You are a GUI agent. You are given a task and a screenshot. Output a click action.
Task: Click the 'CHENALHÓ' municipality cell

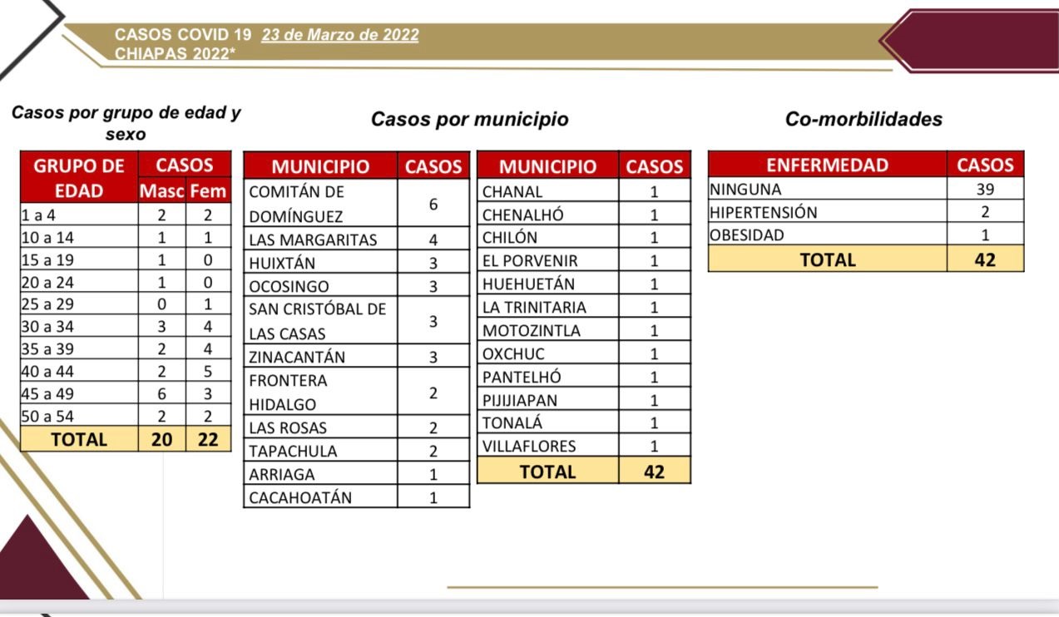(548, 215)
